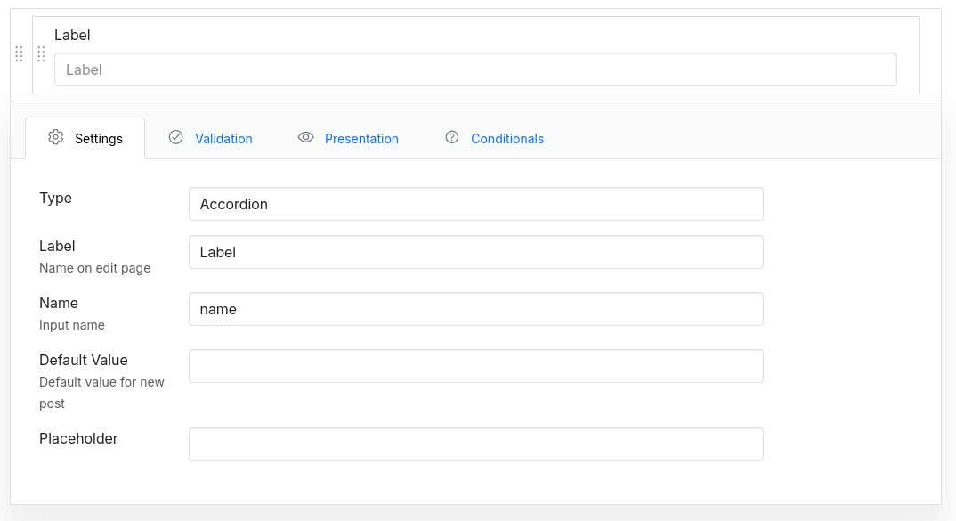This screenshot has height=521, width=956.
Task: Select the Settings tab label
Action: click(99, 139)
